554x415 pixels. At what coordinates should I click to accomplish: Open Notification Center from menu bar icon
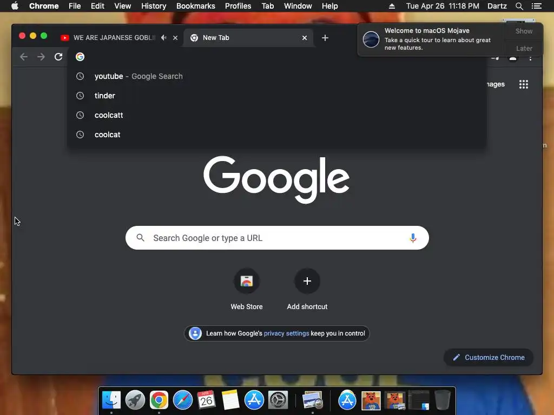(x=537, y=6)
